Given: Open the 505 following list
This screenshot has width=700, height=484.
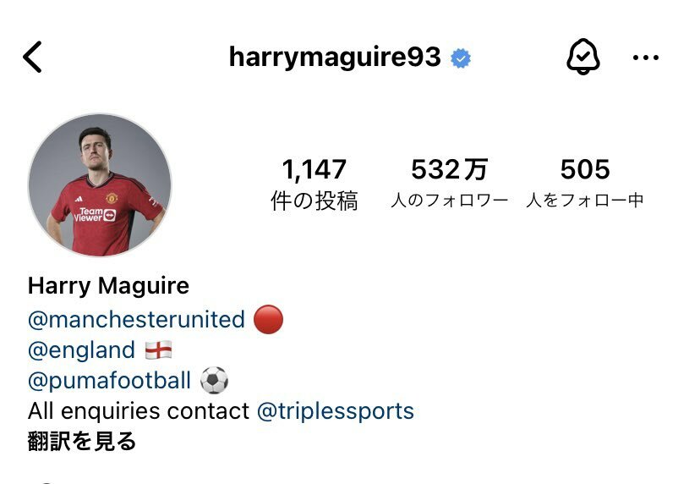Looking at the screenshot, I should [x=585, y=183].
